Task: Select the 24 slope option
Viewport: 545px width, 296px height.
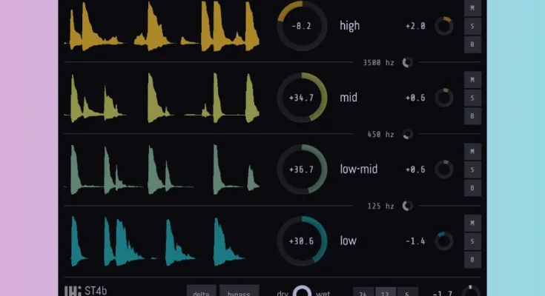Action: point(363,292)
